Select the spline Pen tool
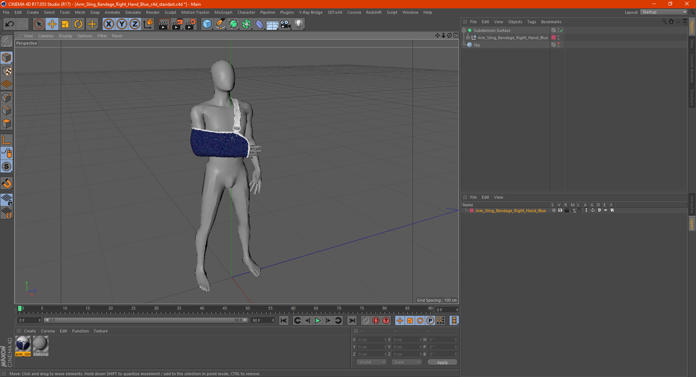 [x=220, y=24]
